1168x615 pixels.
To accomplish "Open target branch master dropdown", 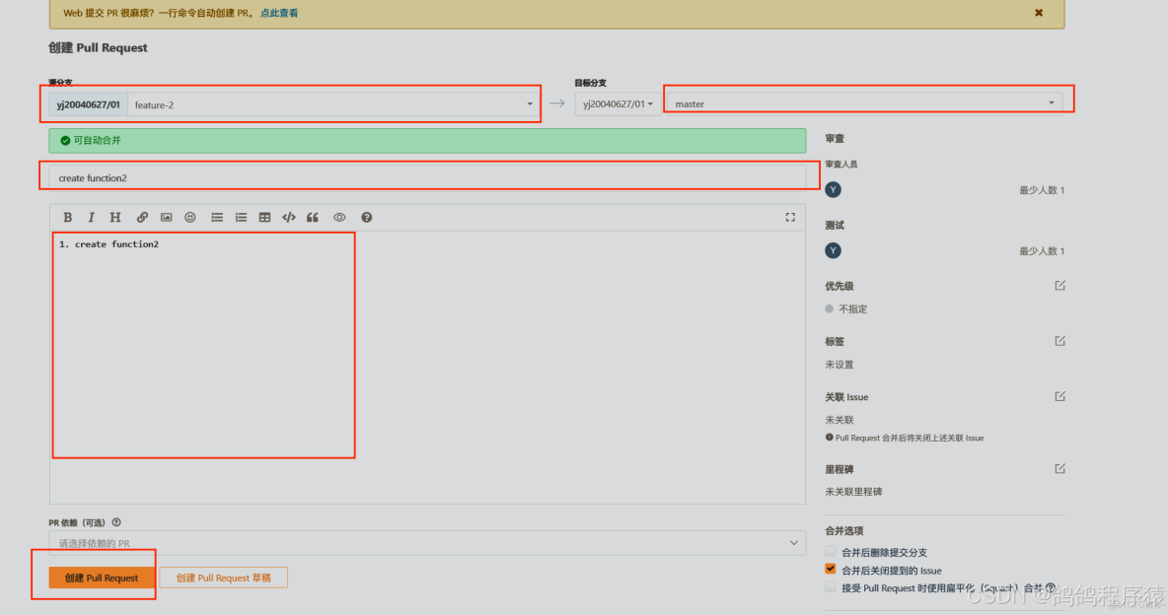I will point(864,103).
